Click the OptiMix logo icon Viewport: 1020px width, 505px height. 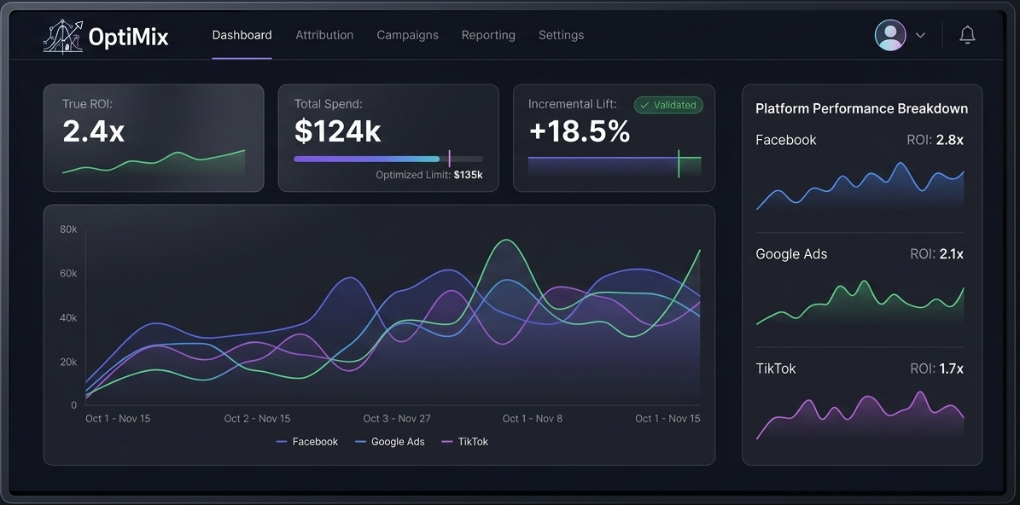pos(63,36)
